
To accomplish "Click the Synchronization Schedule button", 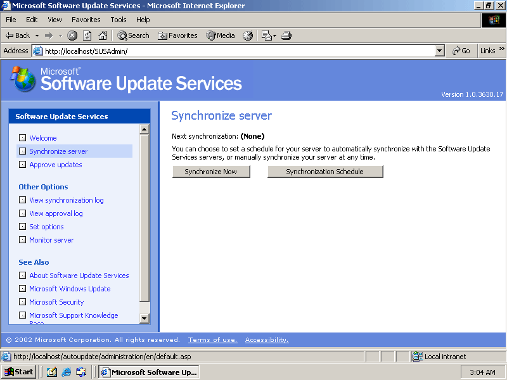I will [325, 172].
